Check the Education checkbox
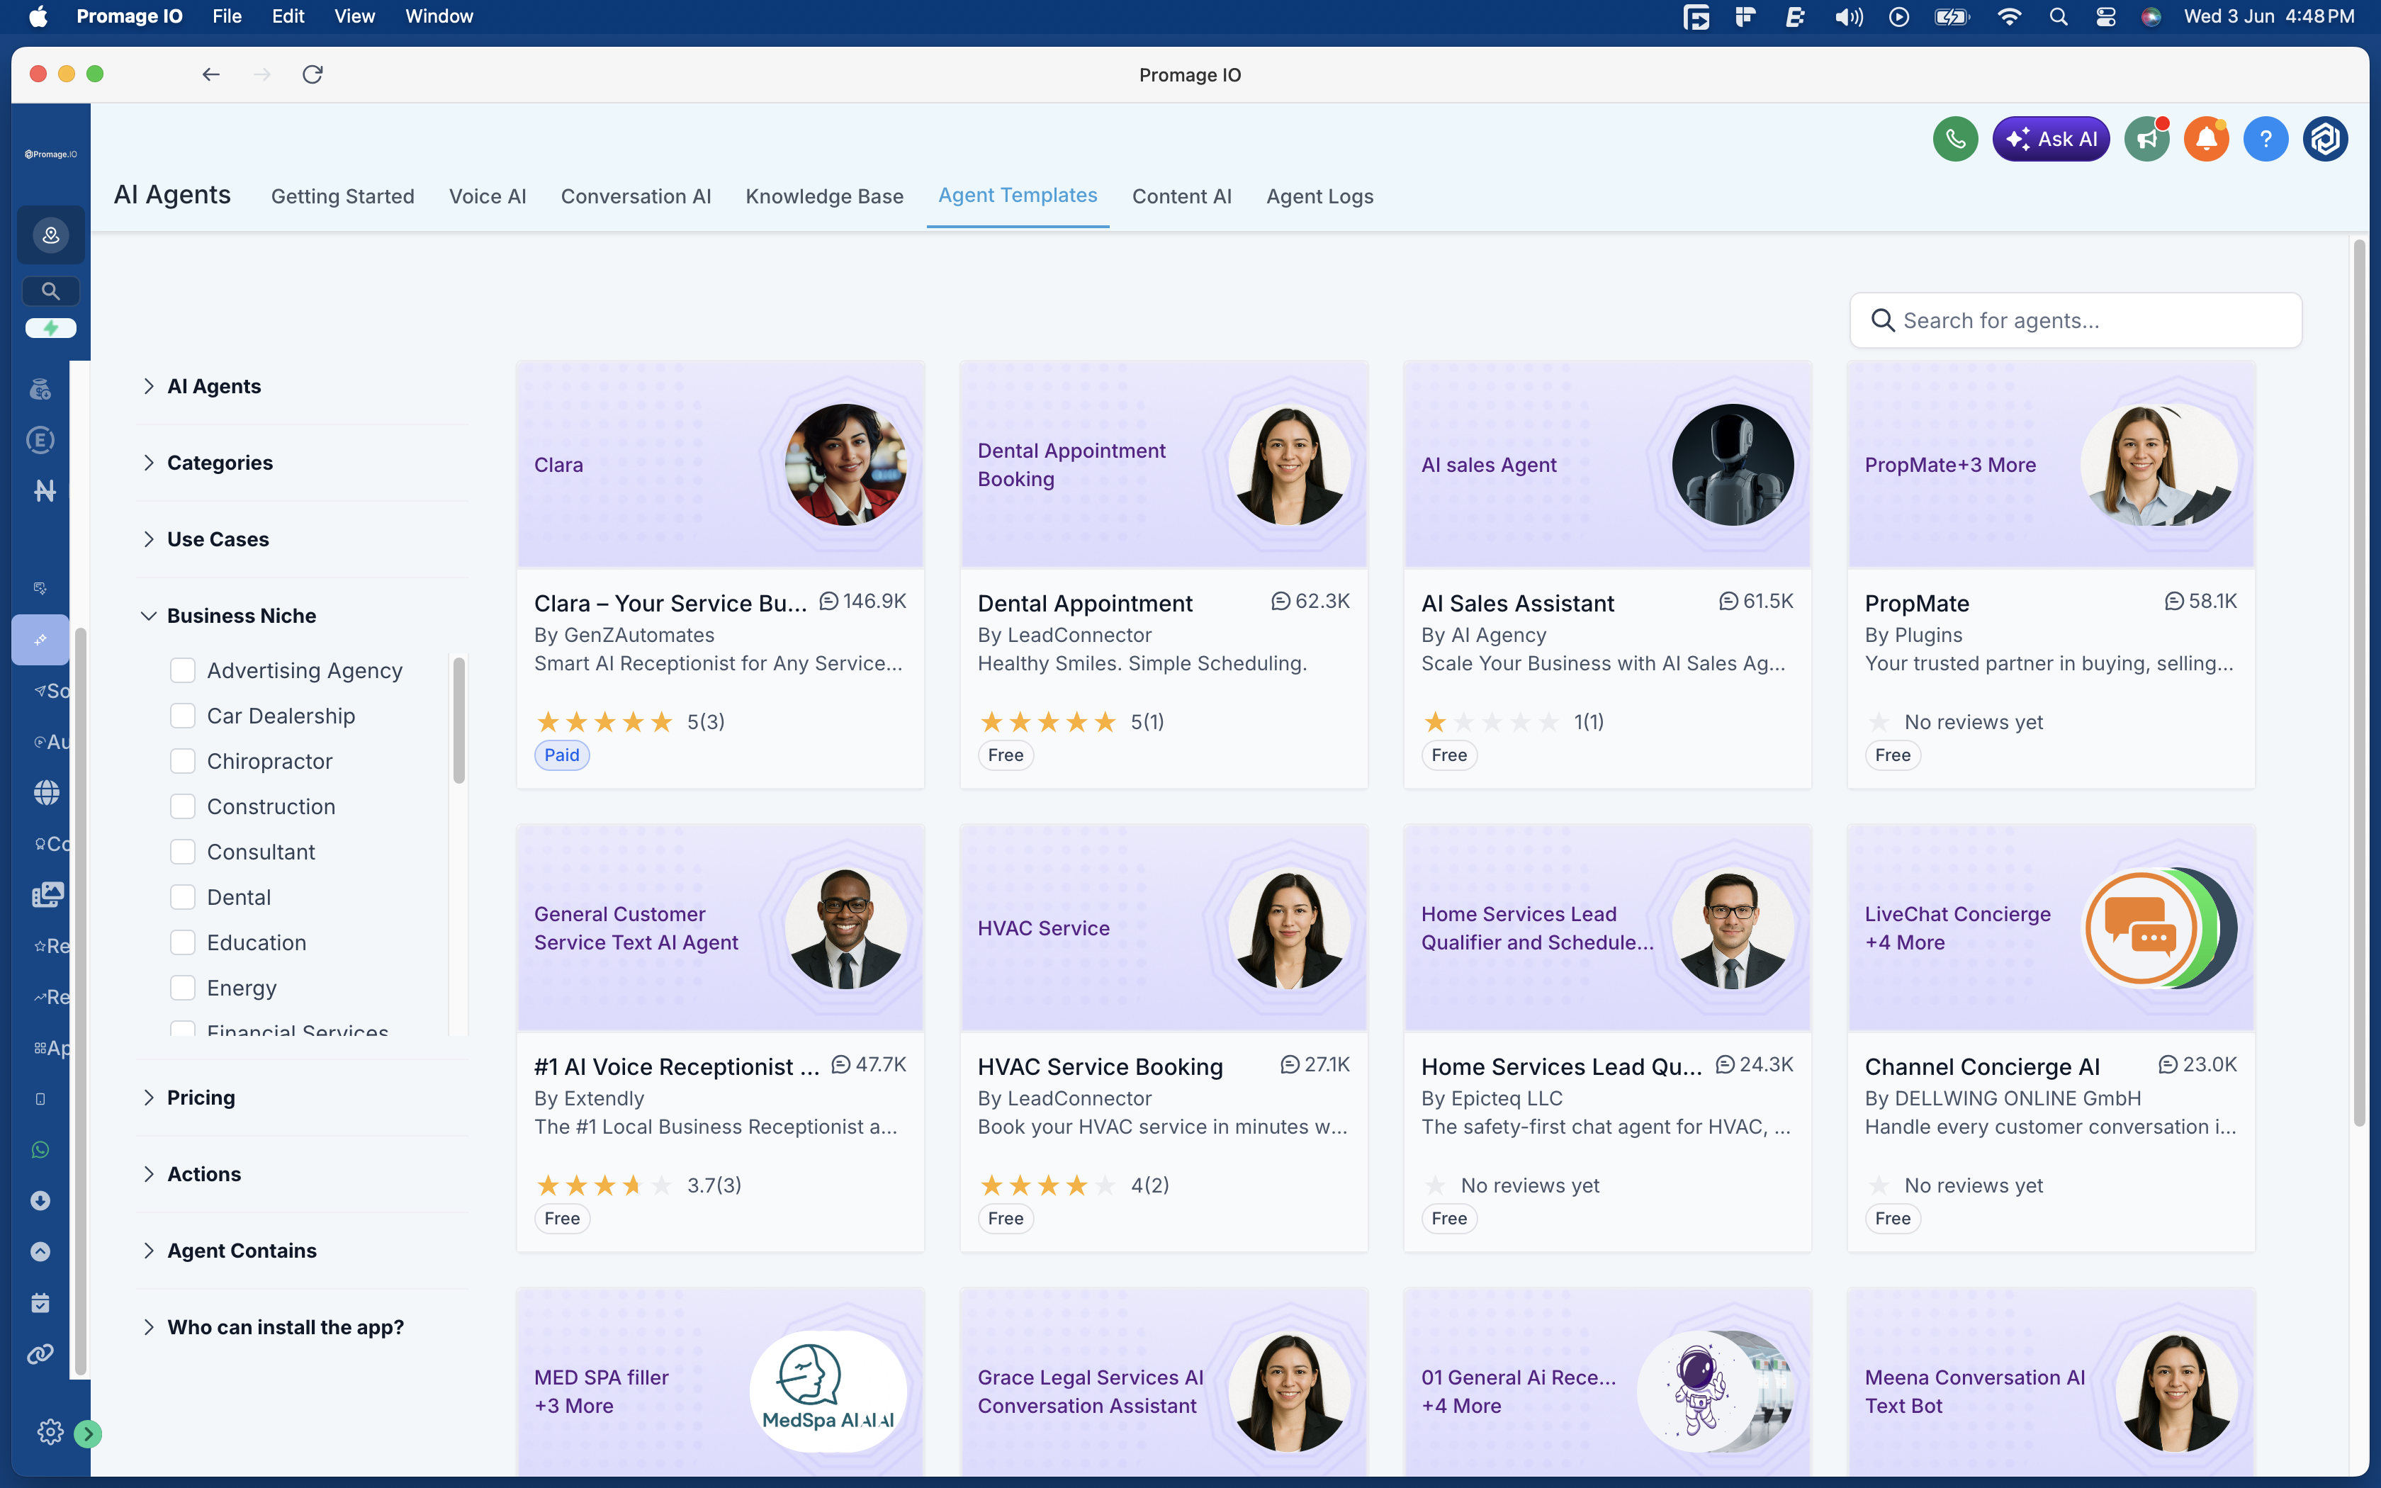Screen dimensions: 2381x1488 [183, 942]
